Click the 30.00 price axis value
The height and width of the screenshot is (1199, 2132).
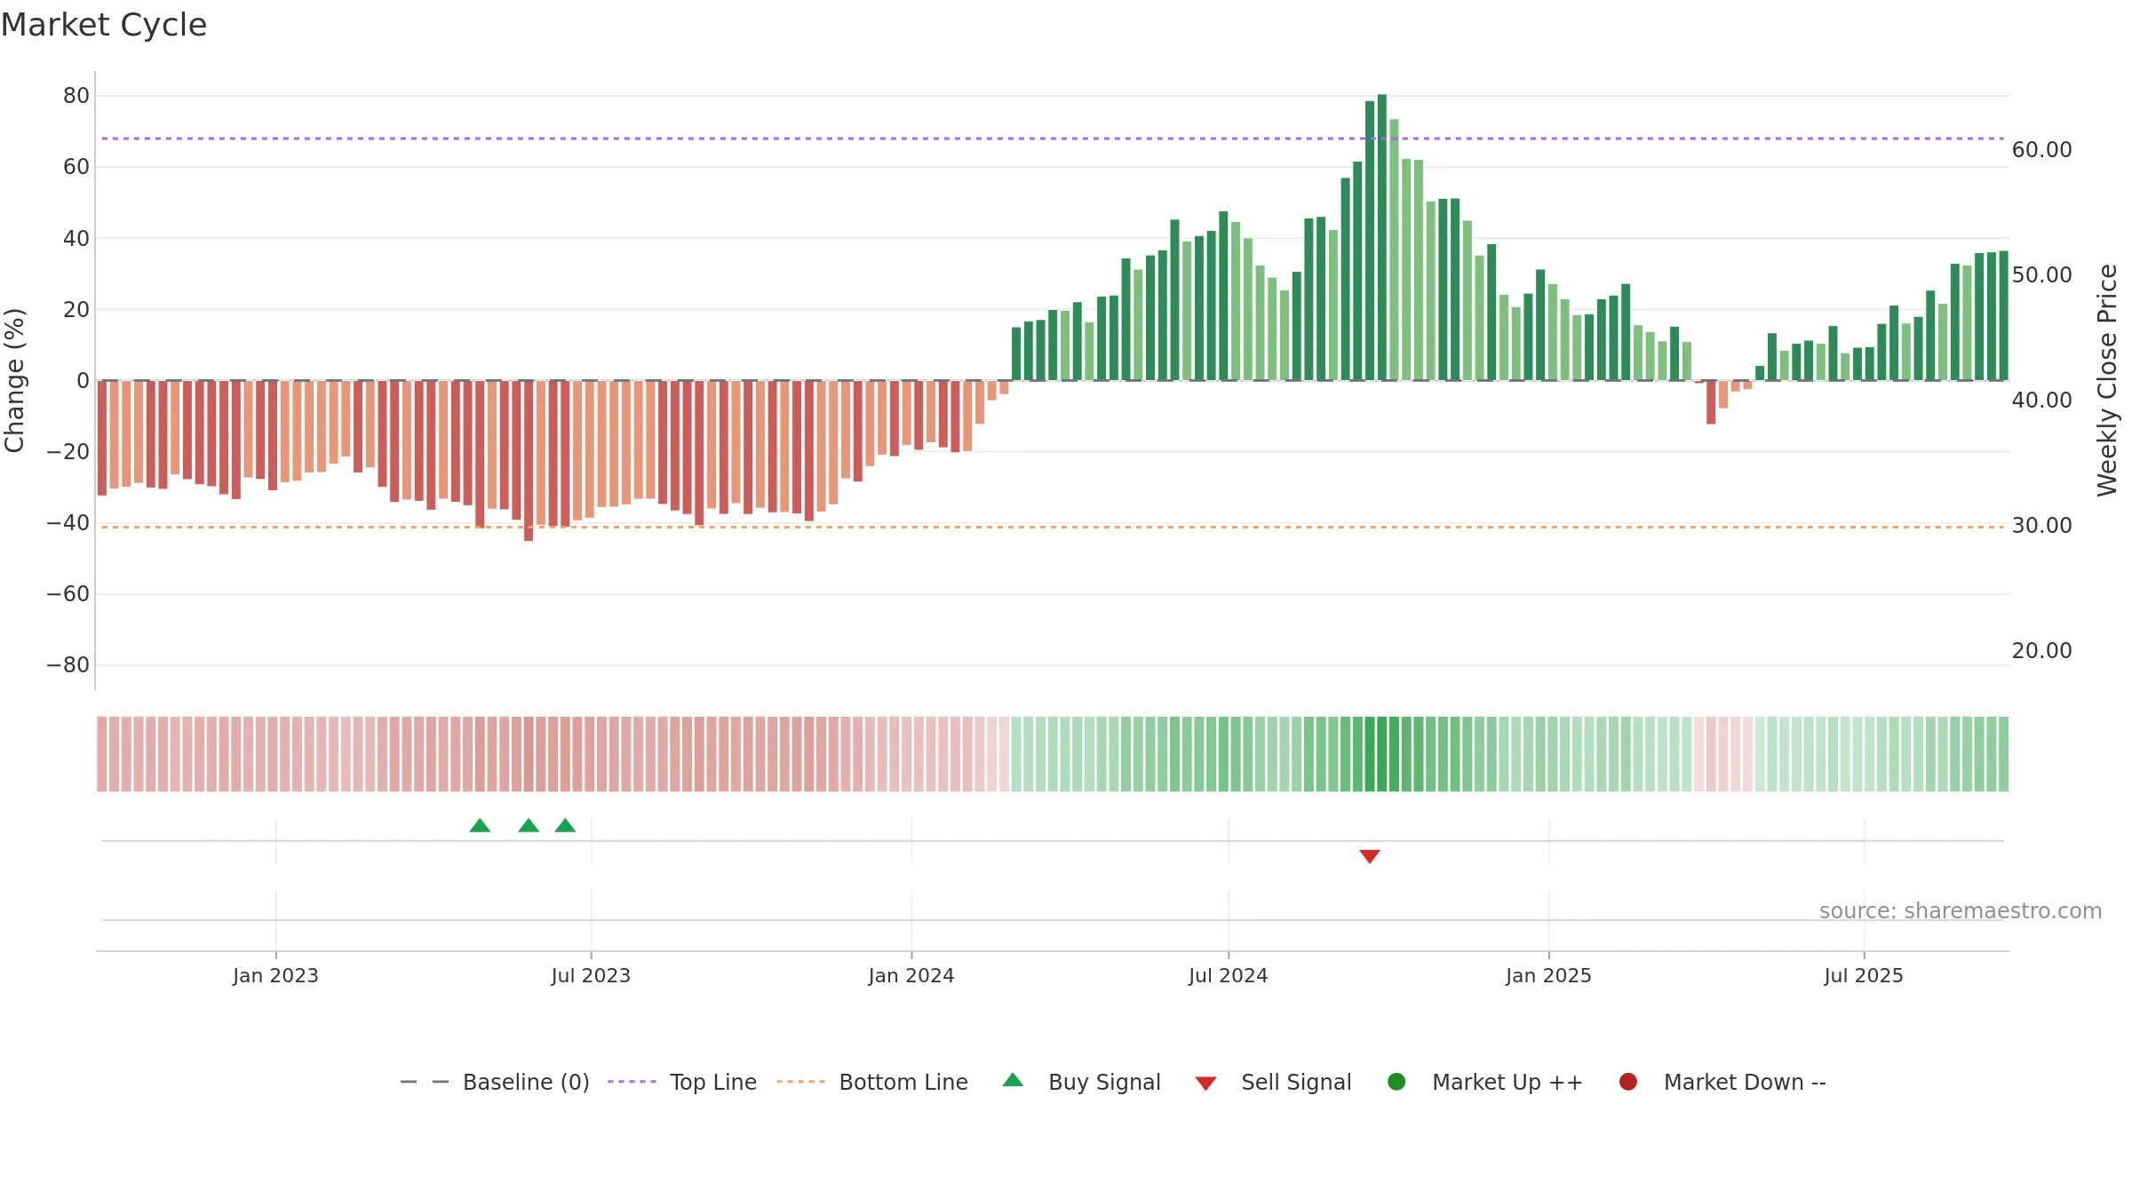click(2042, 525)
